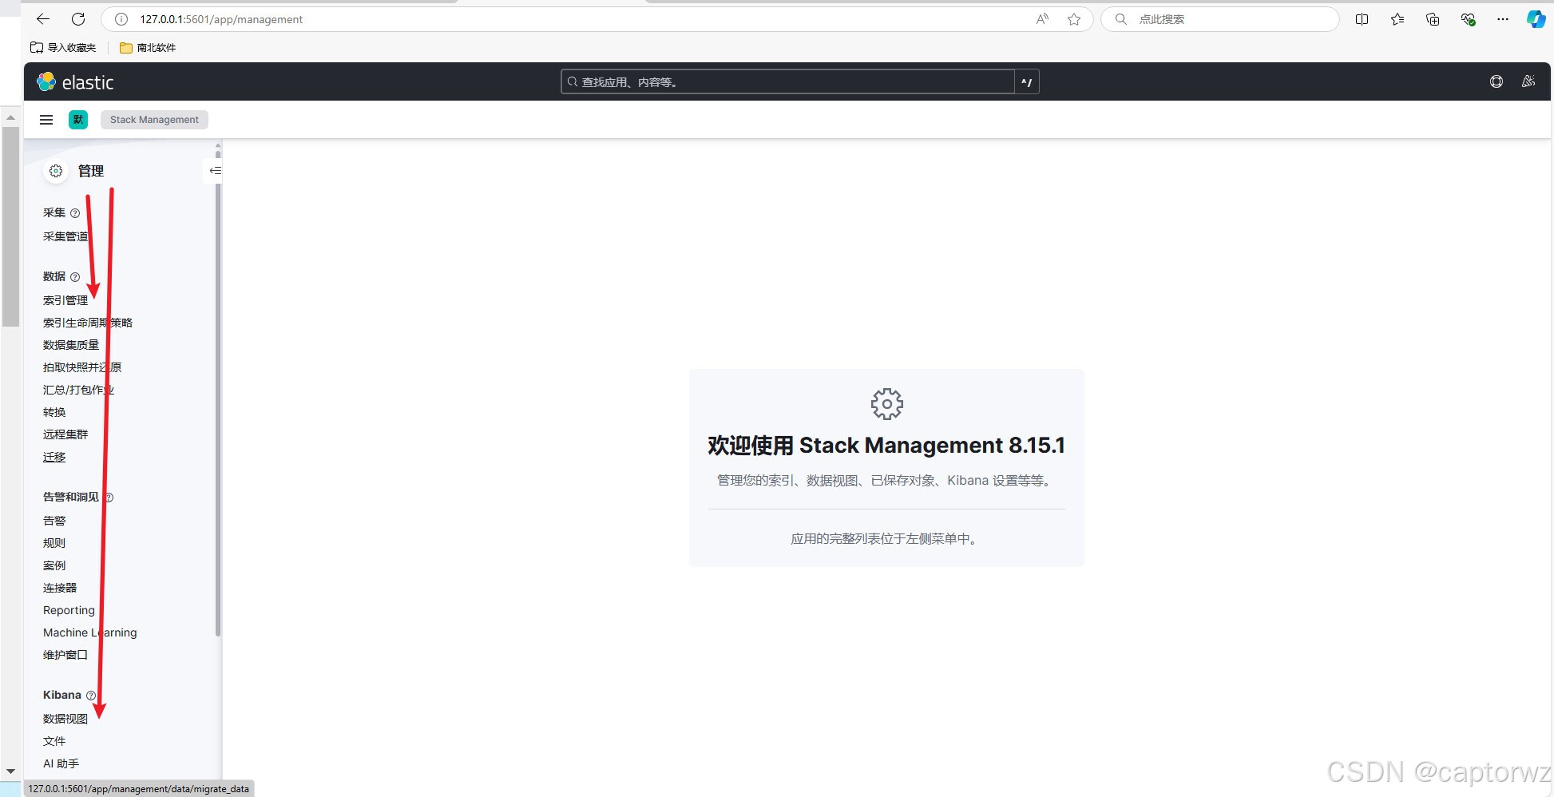This screenshot has width=1554, height=797.
Task: Open browser essentials heart icon
Action: tap(1468, 19)
